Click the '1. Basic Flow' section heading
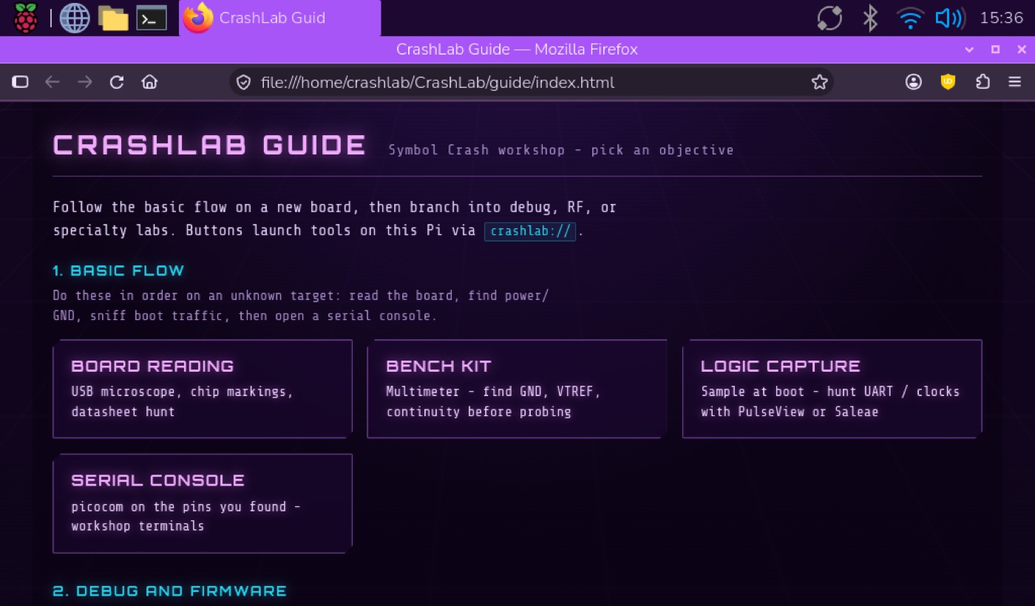Image resolution: width=1035 pixels, height=606 pixels. [x=119, y=270]
